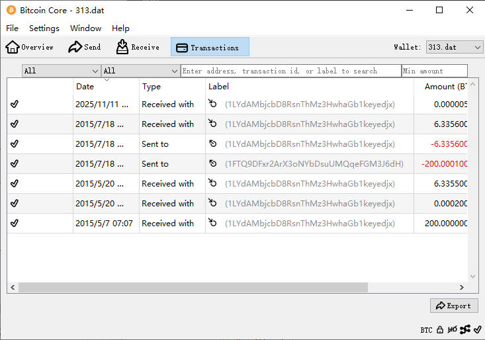This screenshot has height=340, width=485.
Task: Open the Overview page
Action: pos(30,47)
